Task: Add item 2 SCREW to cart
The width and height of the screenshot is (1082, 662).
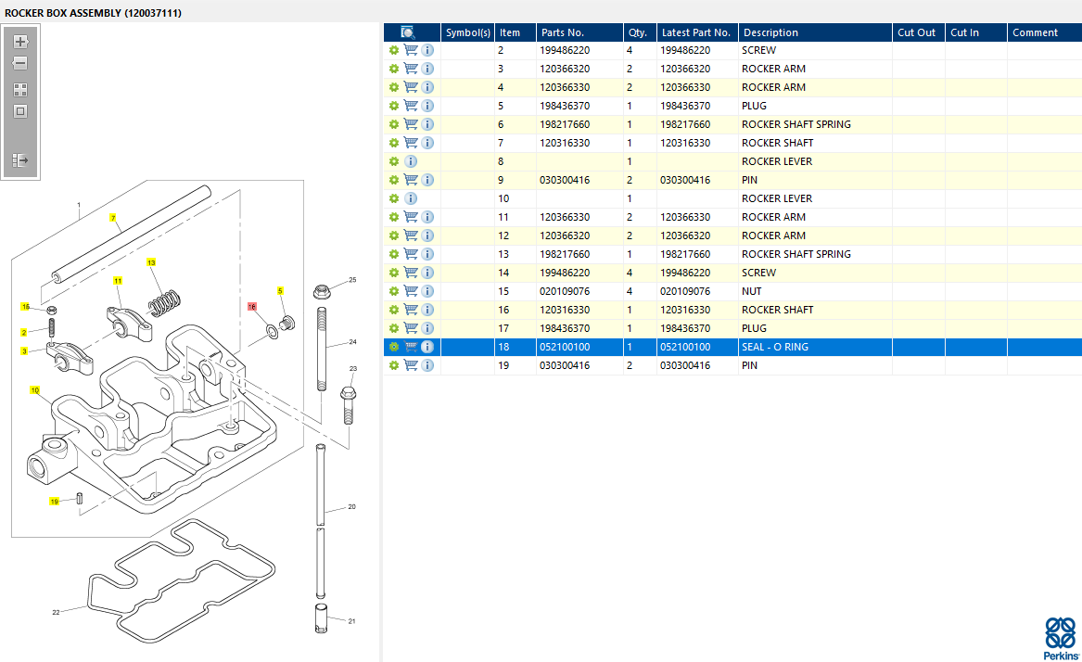Action: pyautogui.click(x=411, y=50)
